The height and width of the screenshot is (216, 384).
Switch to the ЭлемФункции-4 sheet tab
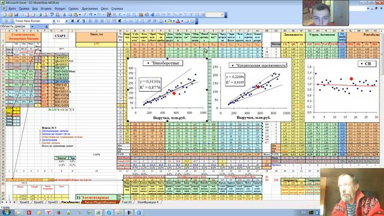pyautogui.click(x=148, y=202)
